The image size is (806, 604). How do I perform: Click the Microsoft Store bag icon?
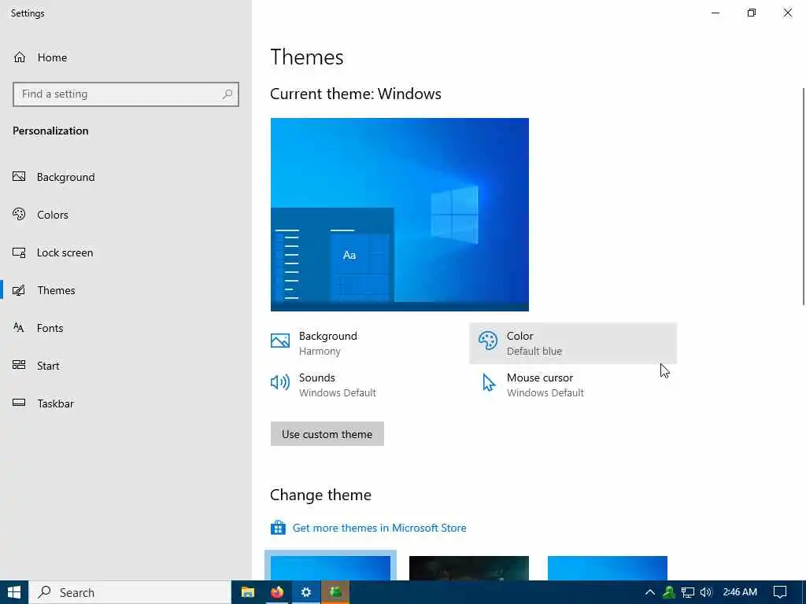coord(278,528)
